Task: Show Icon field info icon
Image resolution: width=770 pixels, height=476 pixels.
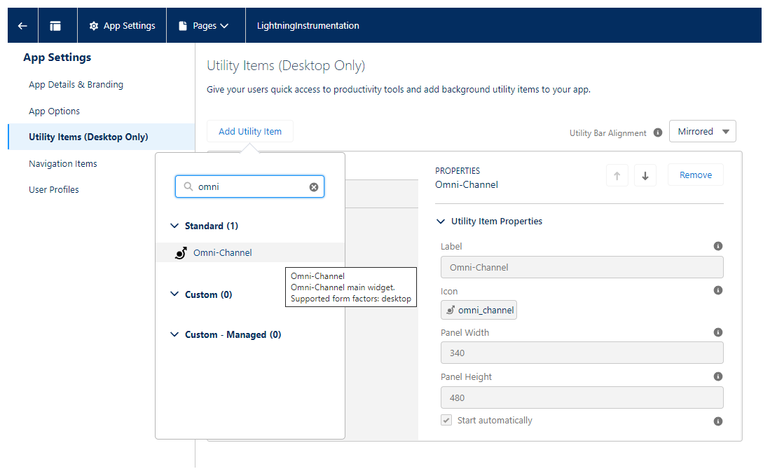Action: click(x=718, y=290)
